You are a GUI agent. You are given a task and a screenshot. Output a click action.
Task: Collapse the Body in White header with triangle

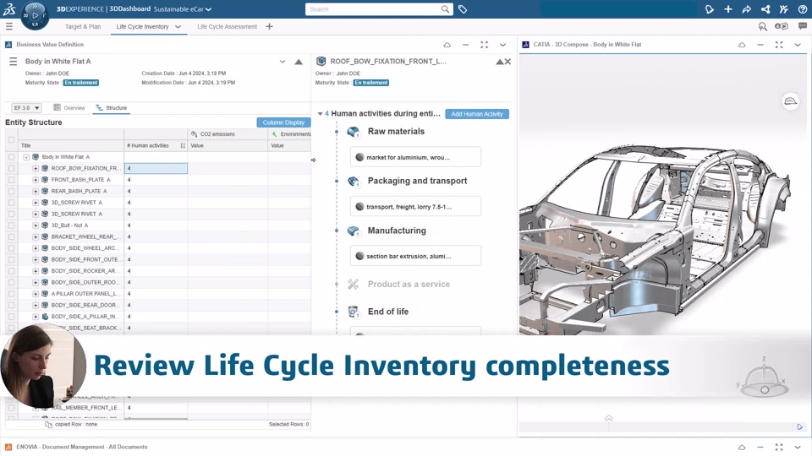pyautogui.click(x=299, y=62)
